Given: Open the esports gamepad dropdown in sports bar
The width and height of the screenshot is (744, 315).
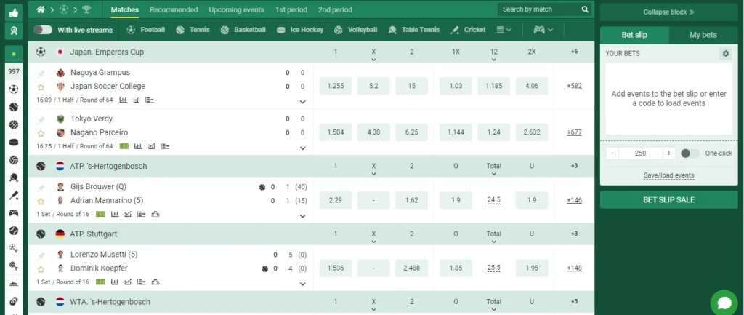Looking at the screenshot, I should tap(543, 30).
